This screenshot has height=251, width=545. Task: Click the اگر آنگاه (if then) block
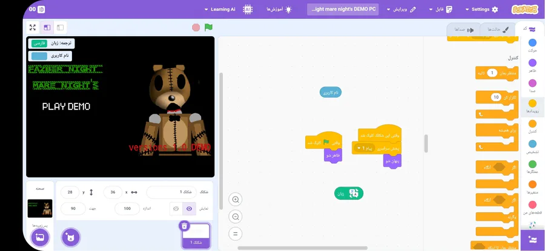497,175
